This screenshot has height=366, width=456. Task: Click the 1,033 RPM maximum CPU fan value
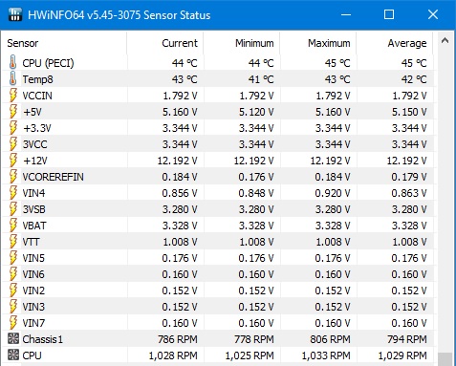pos(326,355)
